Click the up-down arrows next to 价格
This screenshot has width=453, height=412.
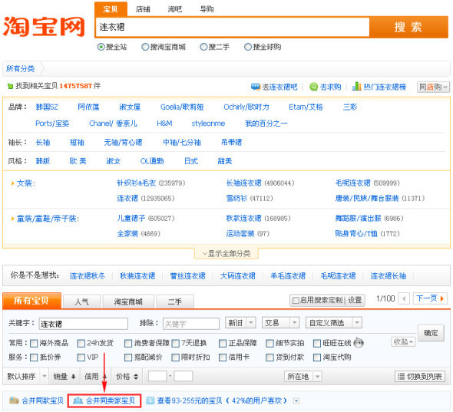pos(136,377)
